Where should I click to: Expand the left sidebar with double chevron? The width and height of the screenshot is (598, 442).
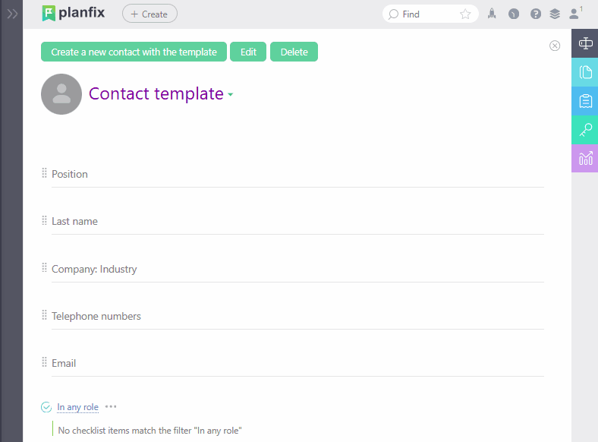(12, 14)
